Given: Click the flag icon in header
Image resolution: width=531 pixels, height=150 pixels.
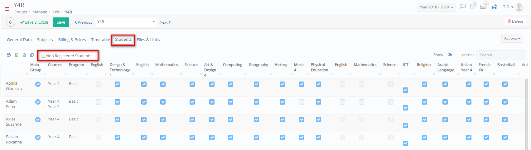Looking at the screenshot, I should pyautogui.click(x=463, y=7).
